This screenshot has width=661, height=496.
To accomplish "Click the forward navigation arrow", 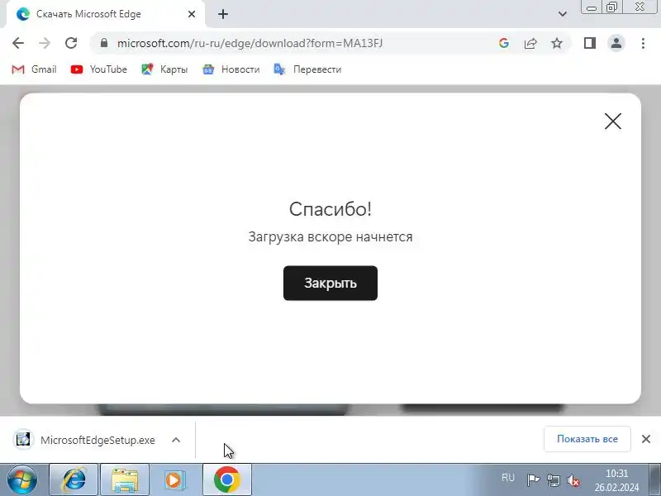I will 45,43.
